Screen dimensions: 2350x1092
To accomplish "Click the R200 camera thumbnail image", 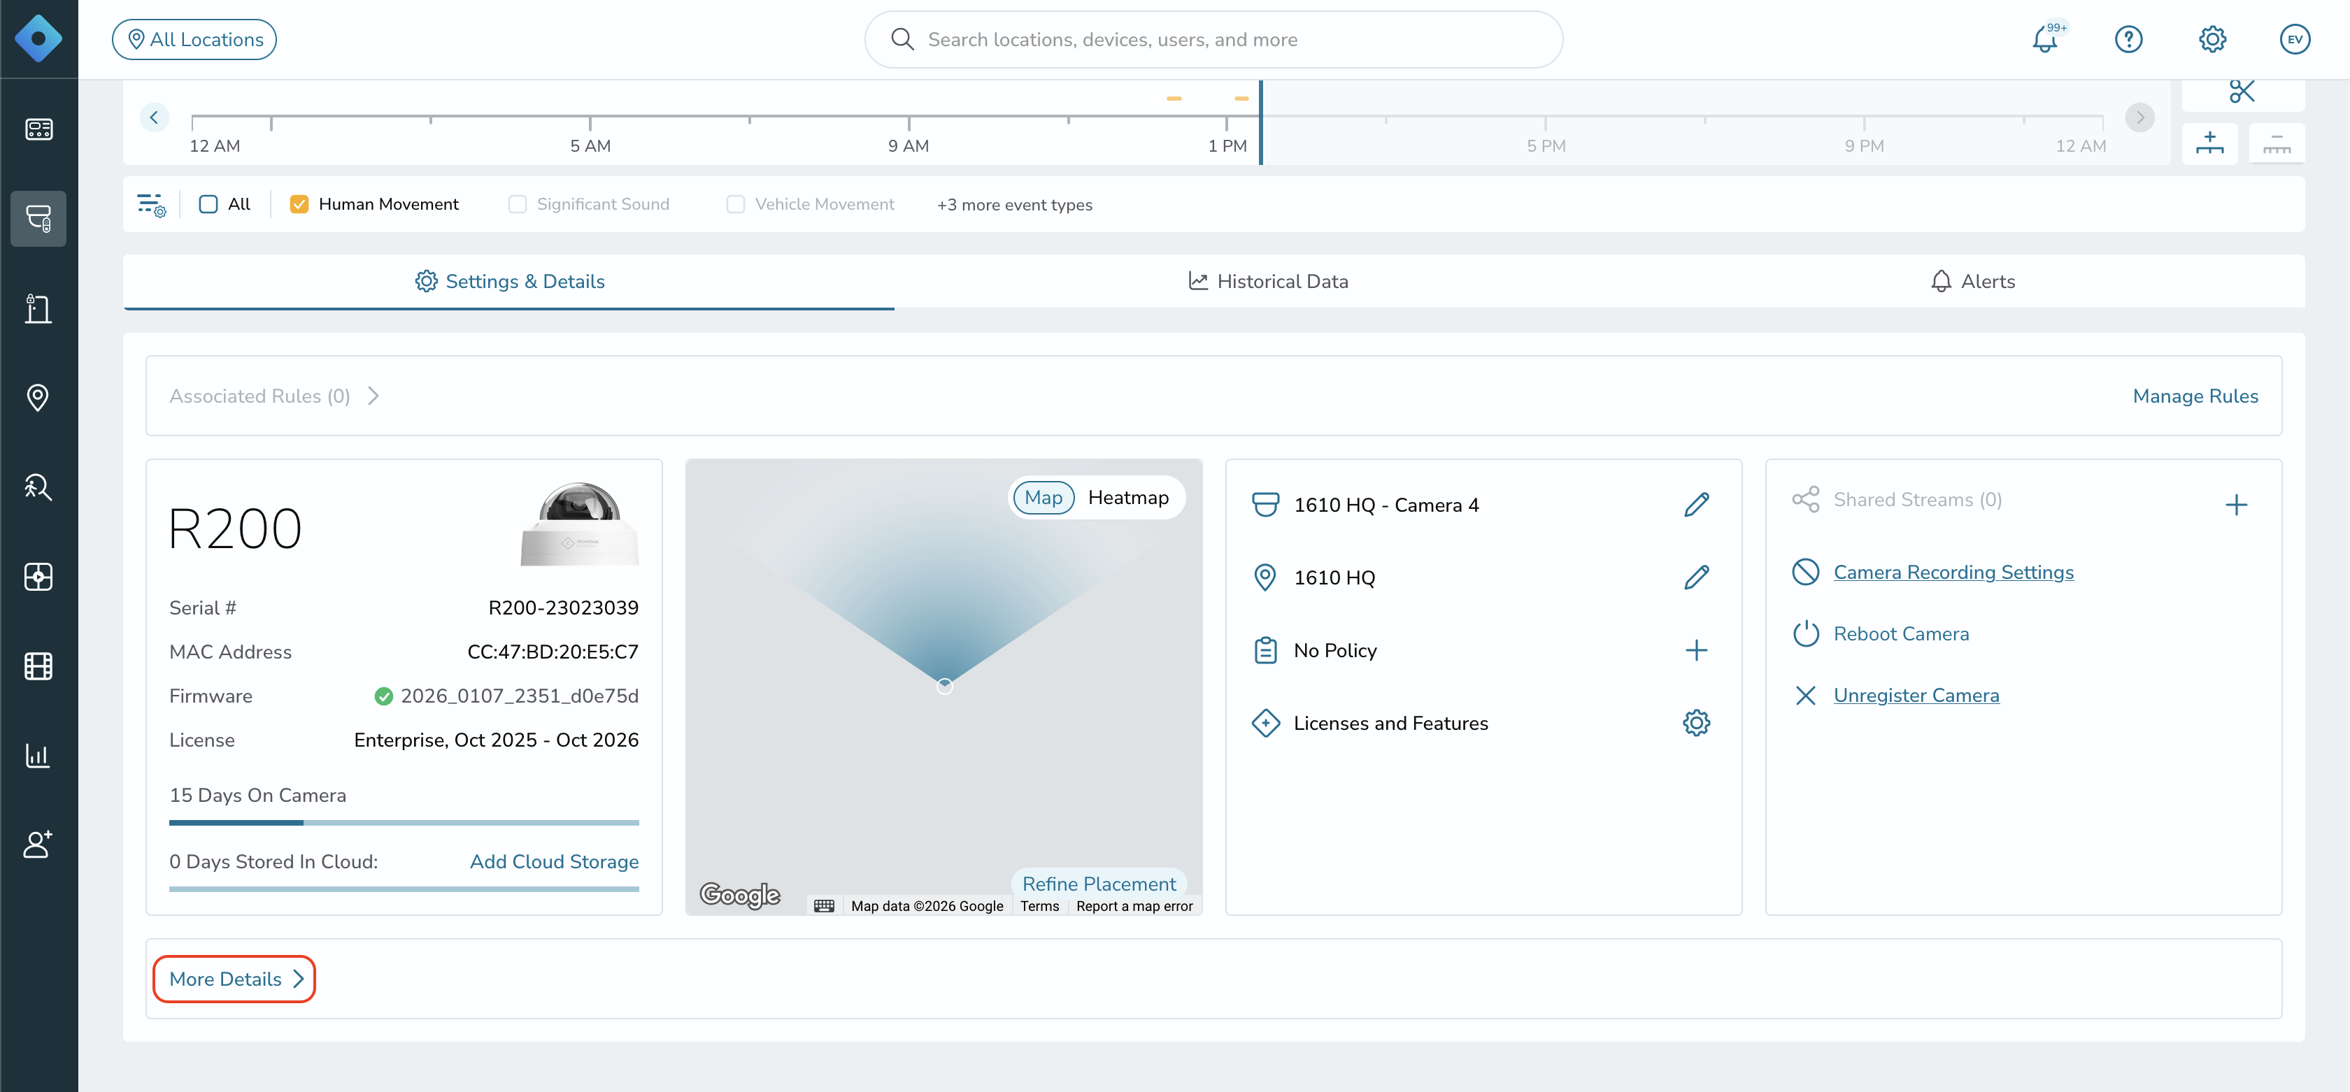I will tap(579, 524).
